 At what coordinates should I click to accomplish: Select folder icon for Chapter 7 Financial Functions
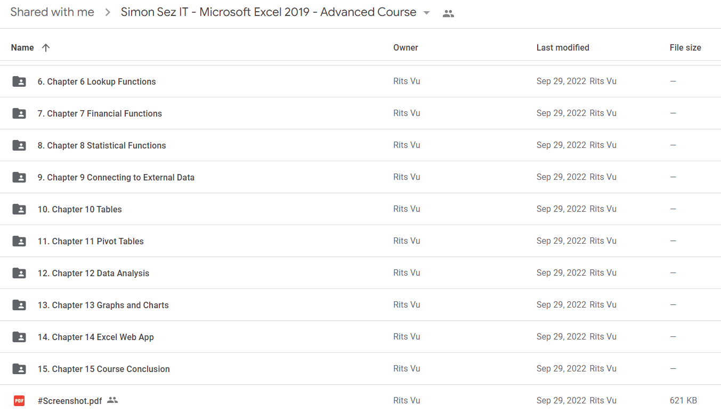19,113
